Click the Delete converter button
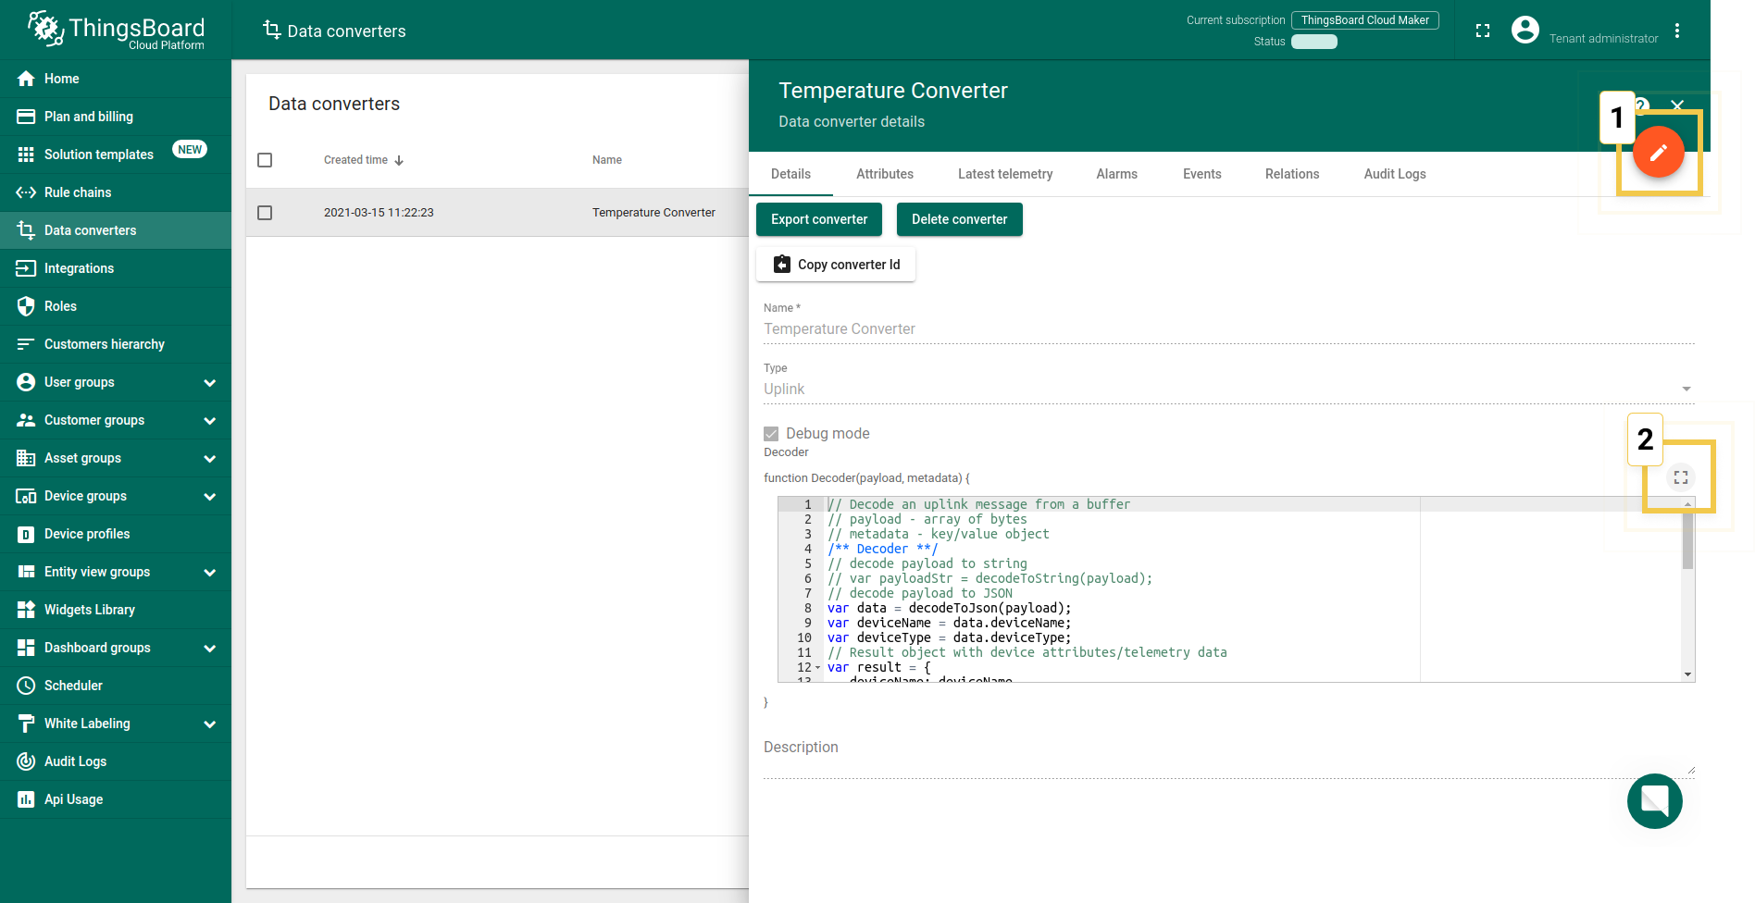Viewport: 1755px width, 903px height. pyautogui.click(x=960, y=219)
